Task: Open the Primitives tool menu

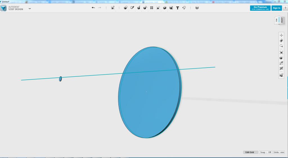Action: coord(125,8)
